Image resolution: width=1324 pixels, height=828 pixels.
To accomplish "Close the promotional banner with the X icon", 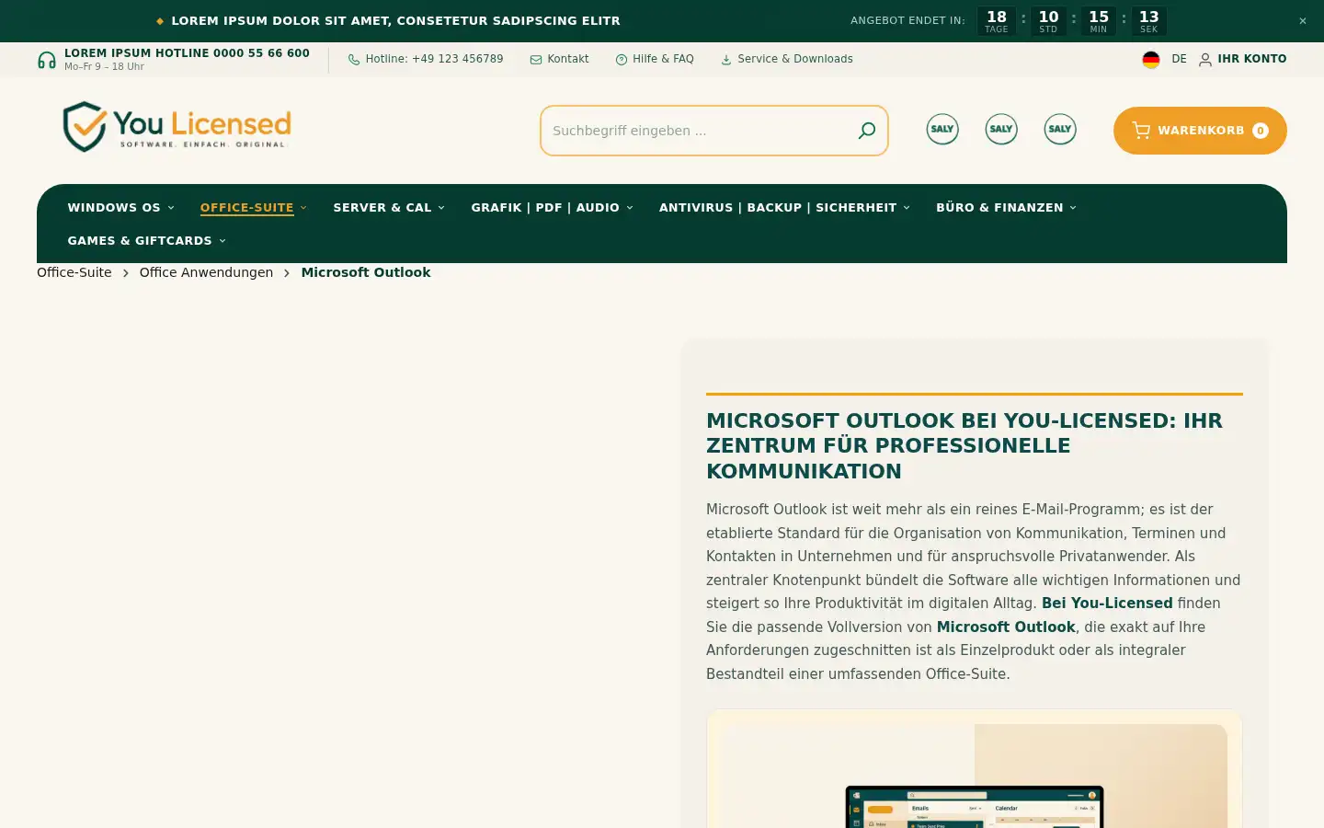I will pyautogui.click(x=1302, y=21).
